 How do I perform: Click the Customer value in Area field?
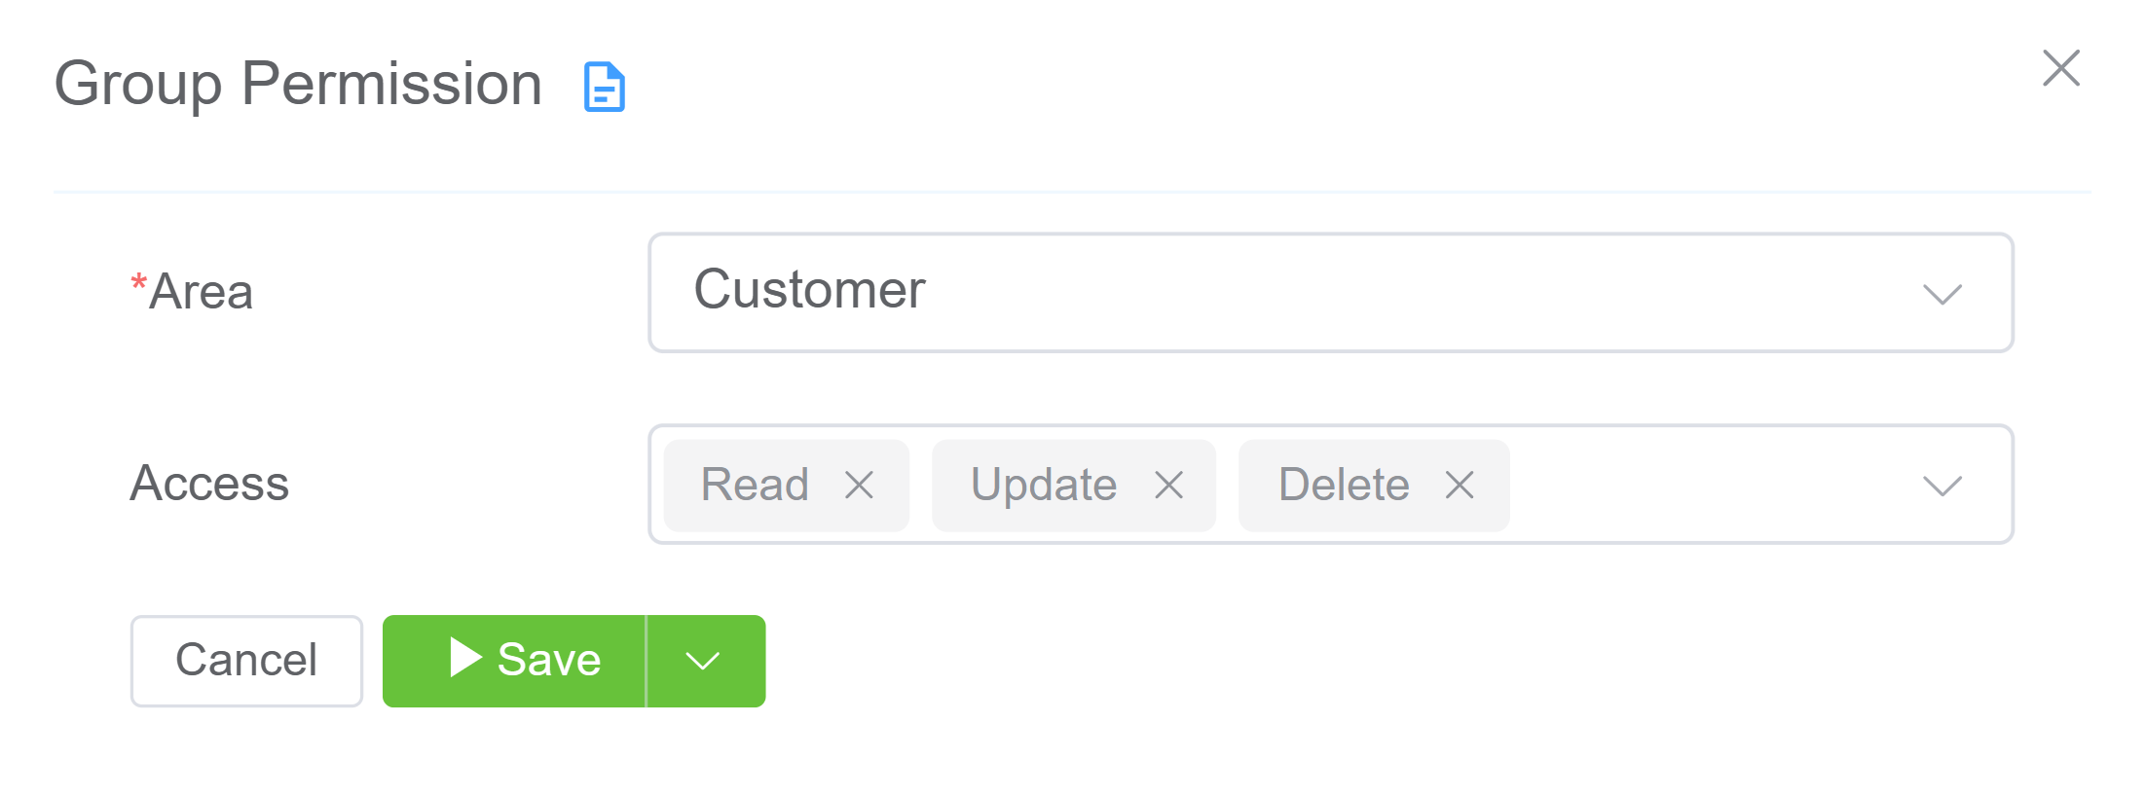tap(809, 290)
